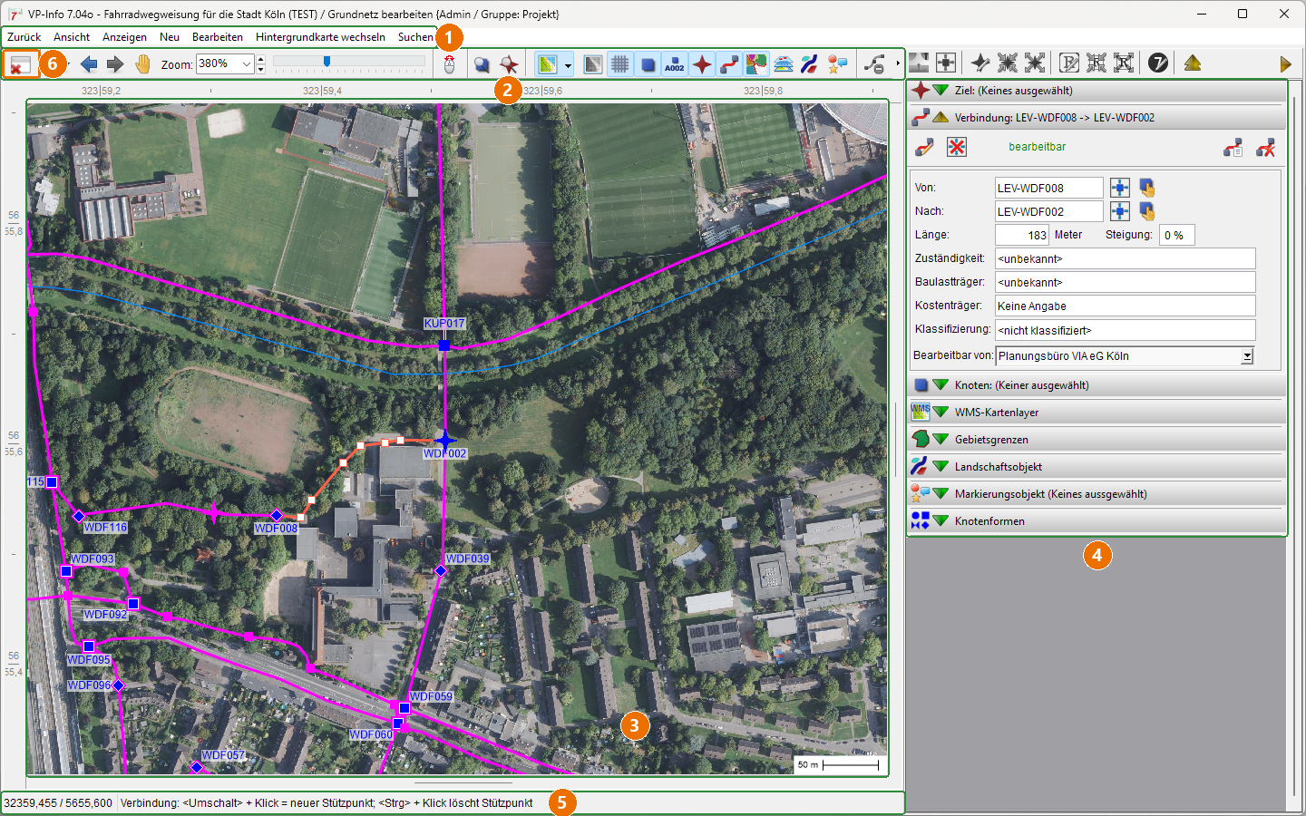Open the Bearbeiten menu
This screenshot has height=816, width=1306.
tap(218, 37)
